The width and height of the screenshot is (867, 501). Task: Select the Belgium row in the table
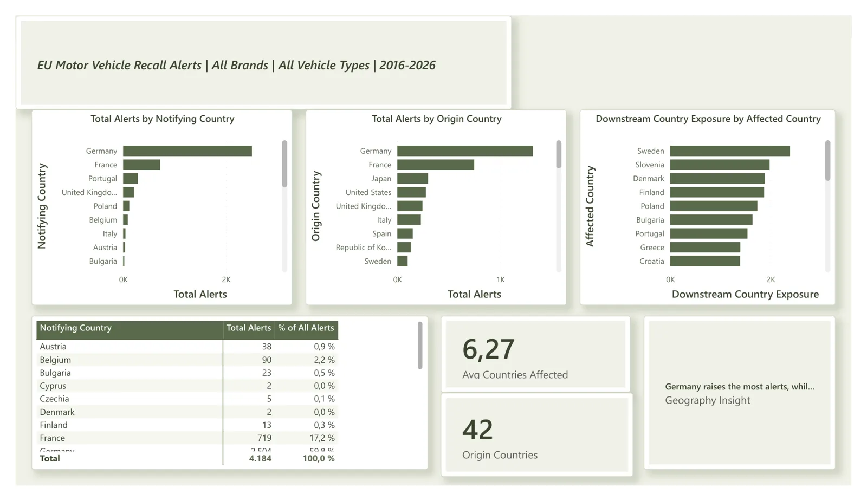click(x=187, y=360)
